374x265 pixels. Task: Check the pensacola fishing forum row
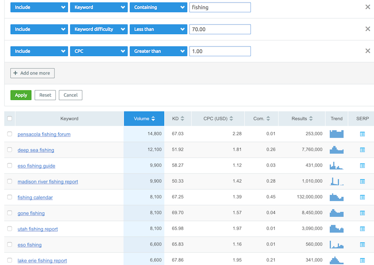[10, 134]
